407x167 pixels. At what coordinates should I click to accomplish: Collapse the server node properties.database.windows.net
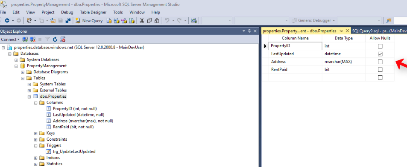tap(3, 48)
